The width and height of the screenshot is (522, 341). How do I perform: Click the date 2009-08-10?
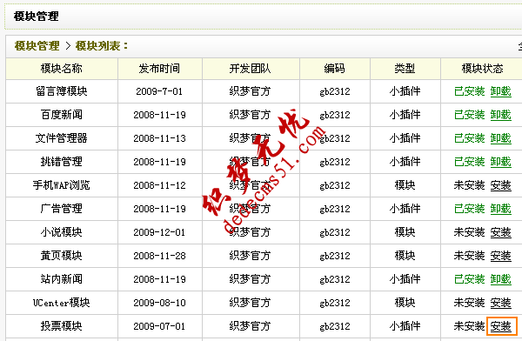pos(159,303)
